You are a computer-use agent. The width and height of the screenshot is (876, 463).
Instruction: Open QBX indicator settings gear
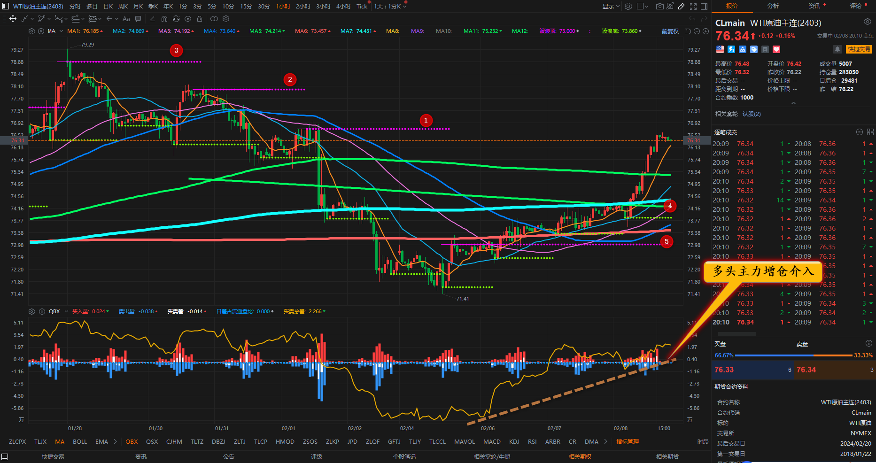tap(31, 311)
